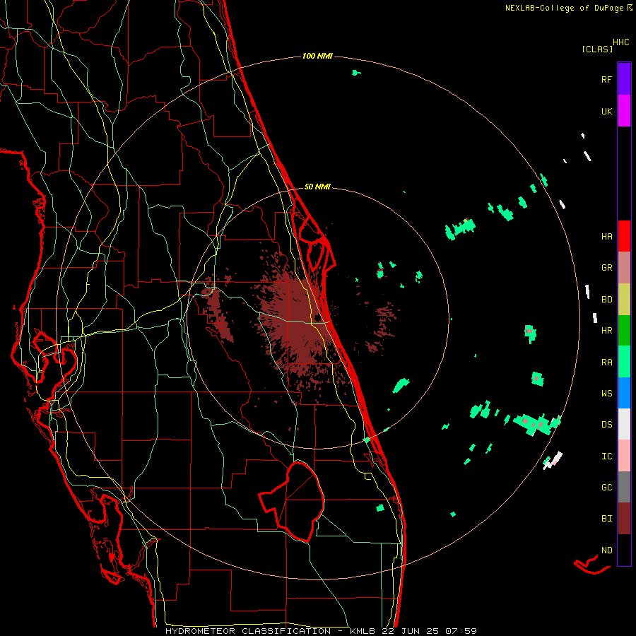The width and height of the screenshot is (636, 636).
Task: Click the 'RA' legend label
Action: (x=606, y=363)
